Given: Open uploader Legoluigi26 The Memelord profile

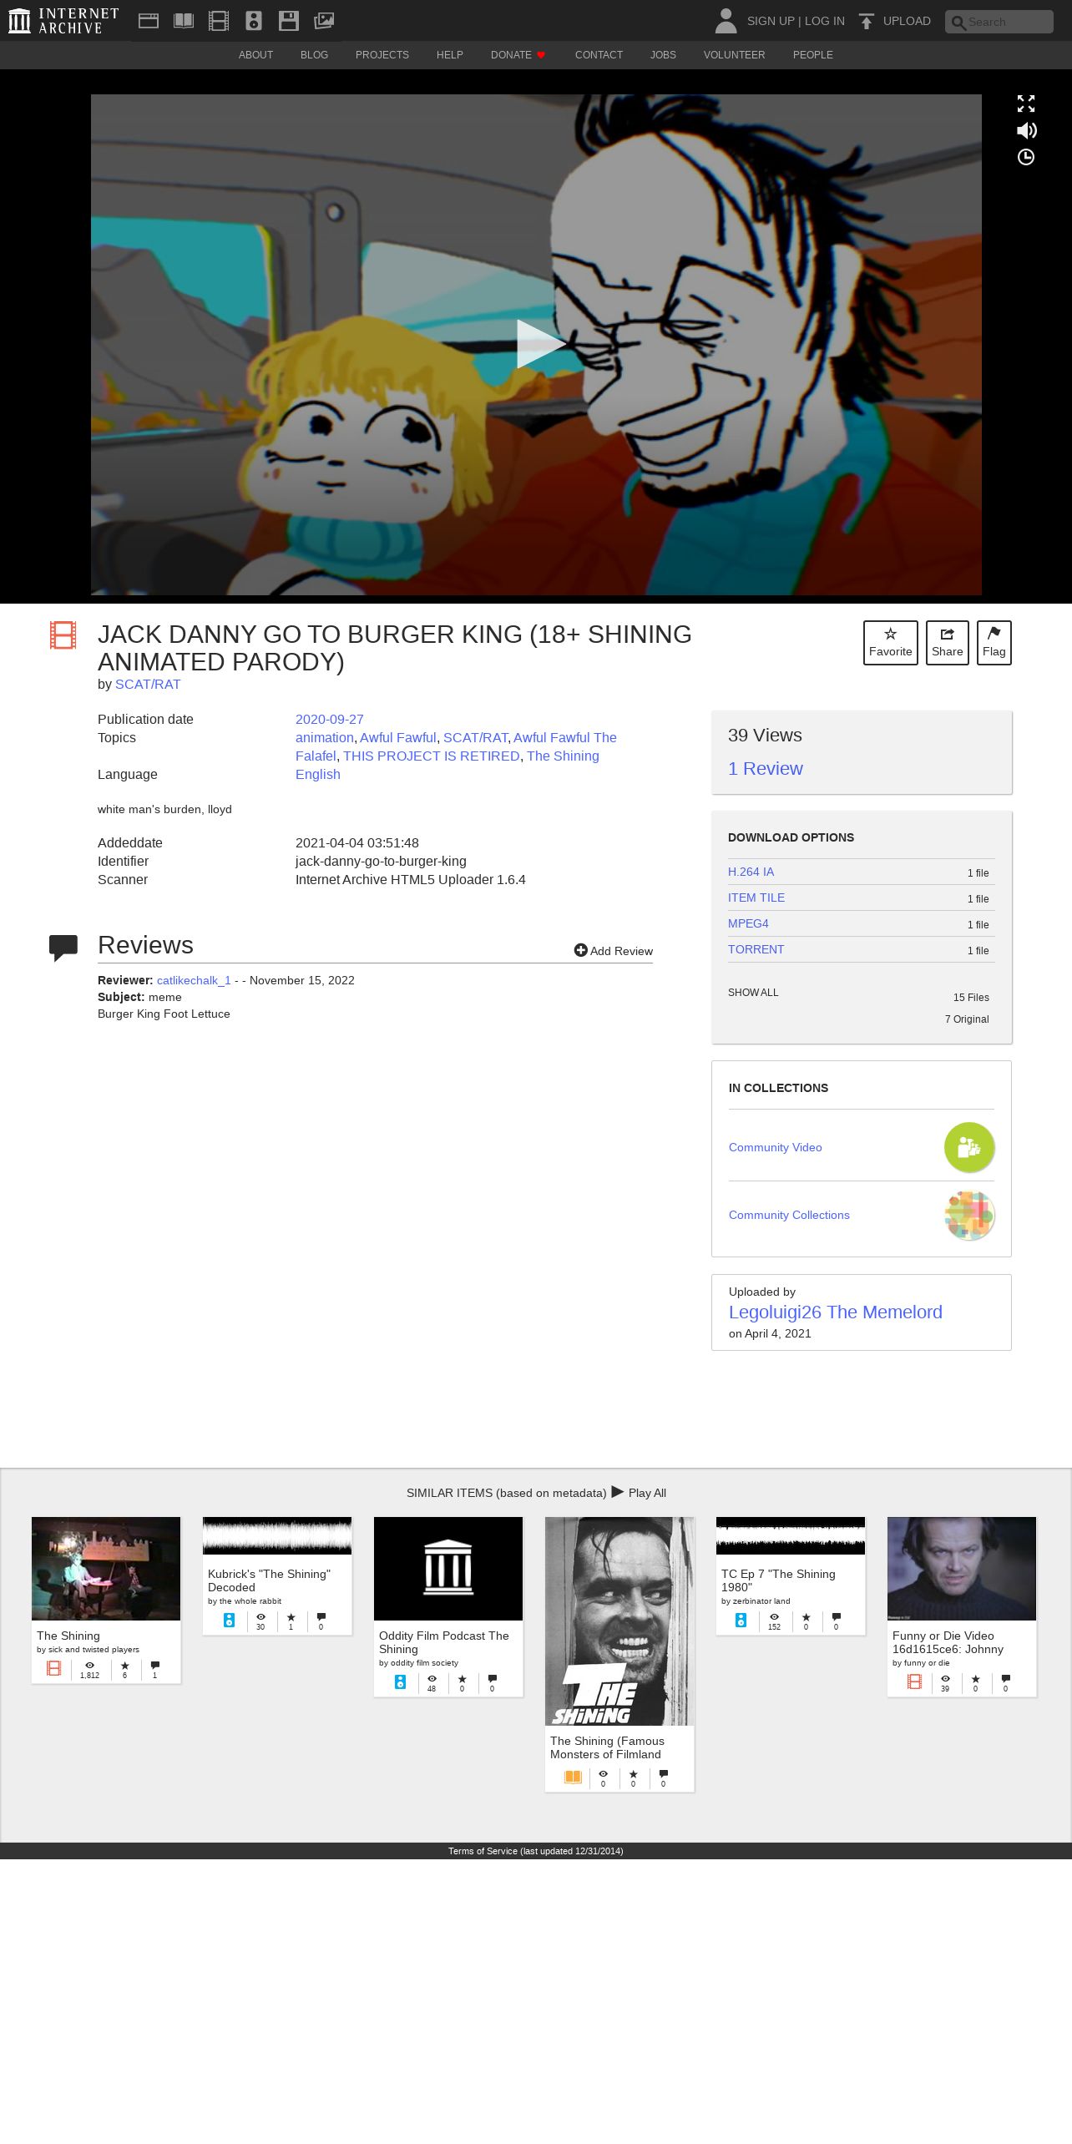Looking at the screenshot, I should [x=836, y=1312].
